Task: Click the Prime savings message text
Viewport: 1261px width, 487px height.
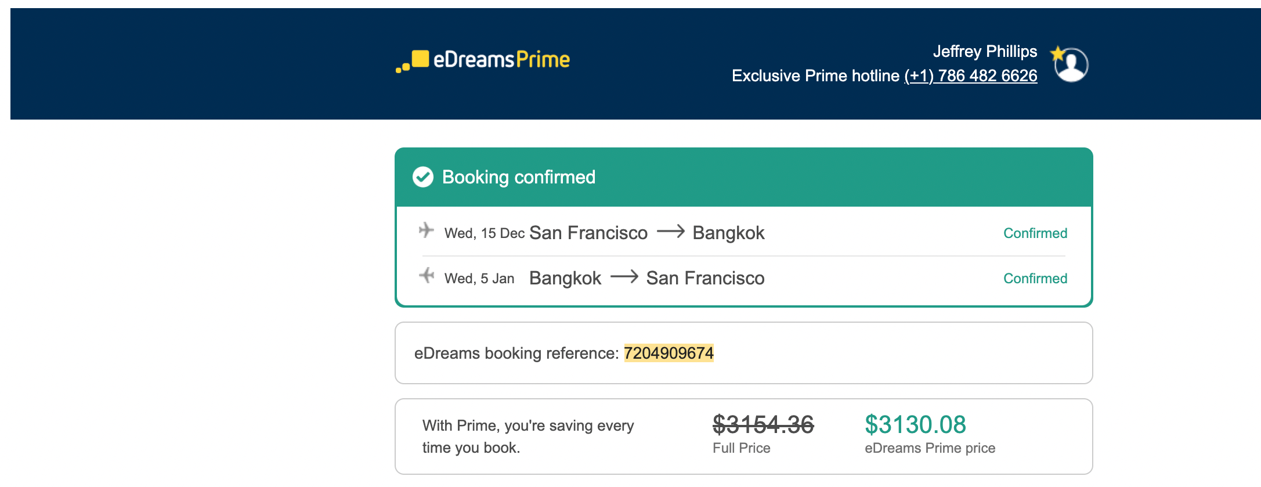Action: (527, 437)
